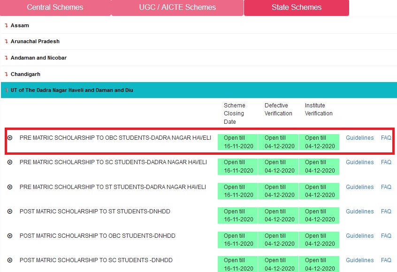
Task: Open the UGC / AICTE Schemes tab
Action: tap(177, 8)
